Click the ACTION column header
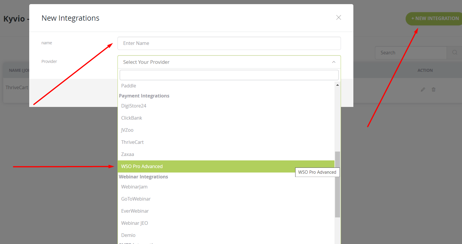462x244 pixels. tap(425, 70)
